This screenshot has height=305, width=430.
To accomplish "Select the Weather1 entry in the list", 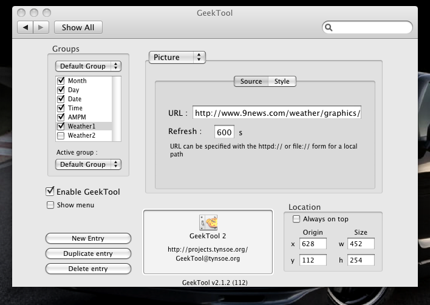I will (x=84, y=126).
